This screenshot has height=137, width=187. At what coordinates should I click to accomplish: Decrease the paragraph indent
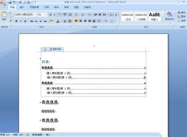pos(95,15)
